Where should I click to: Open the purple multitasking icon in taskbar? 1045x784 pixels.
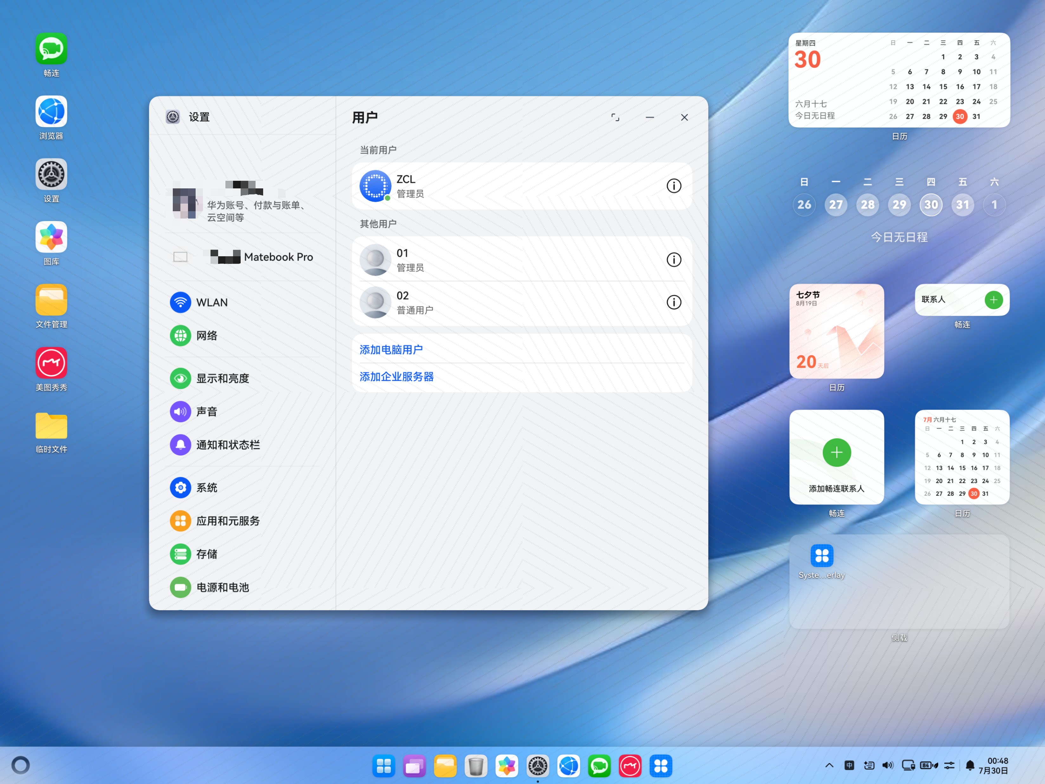414,766
